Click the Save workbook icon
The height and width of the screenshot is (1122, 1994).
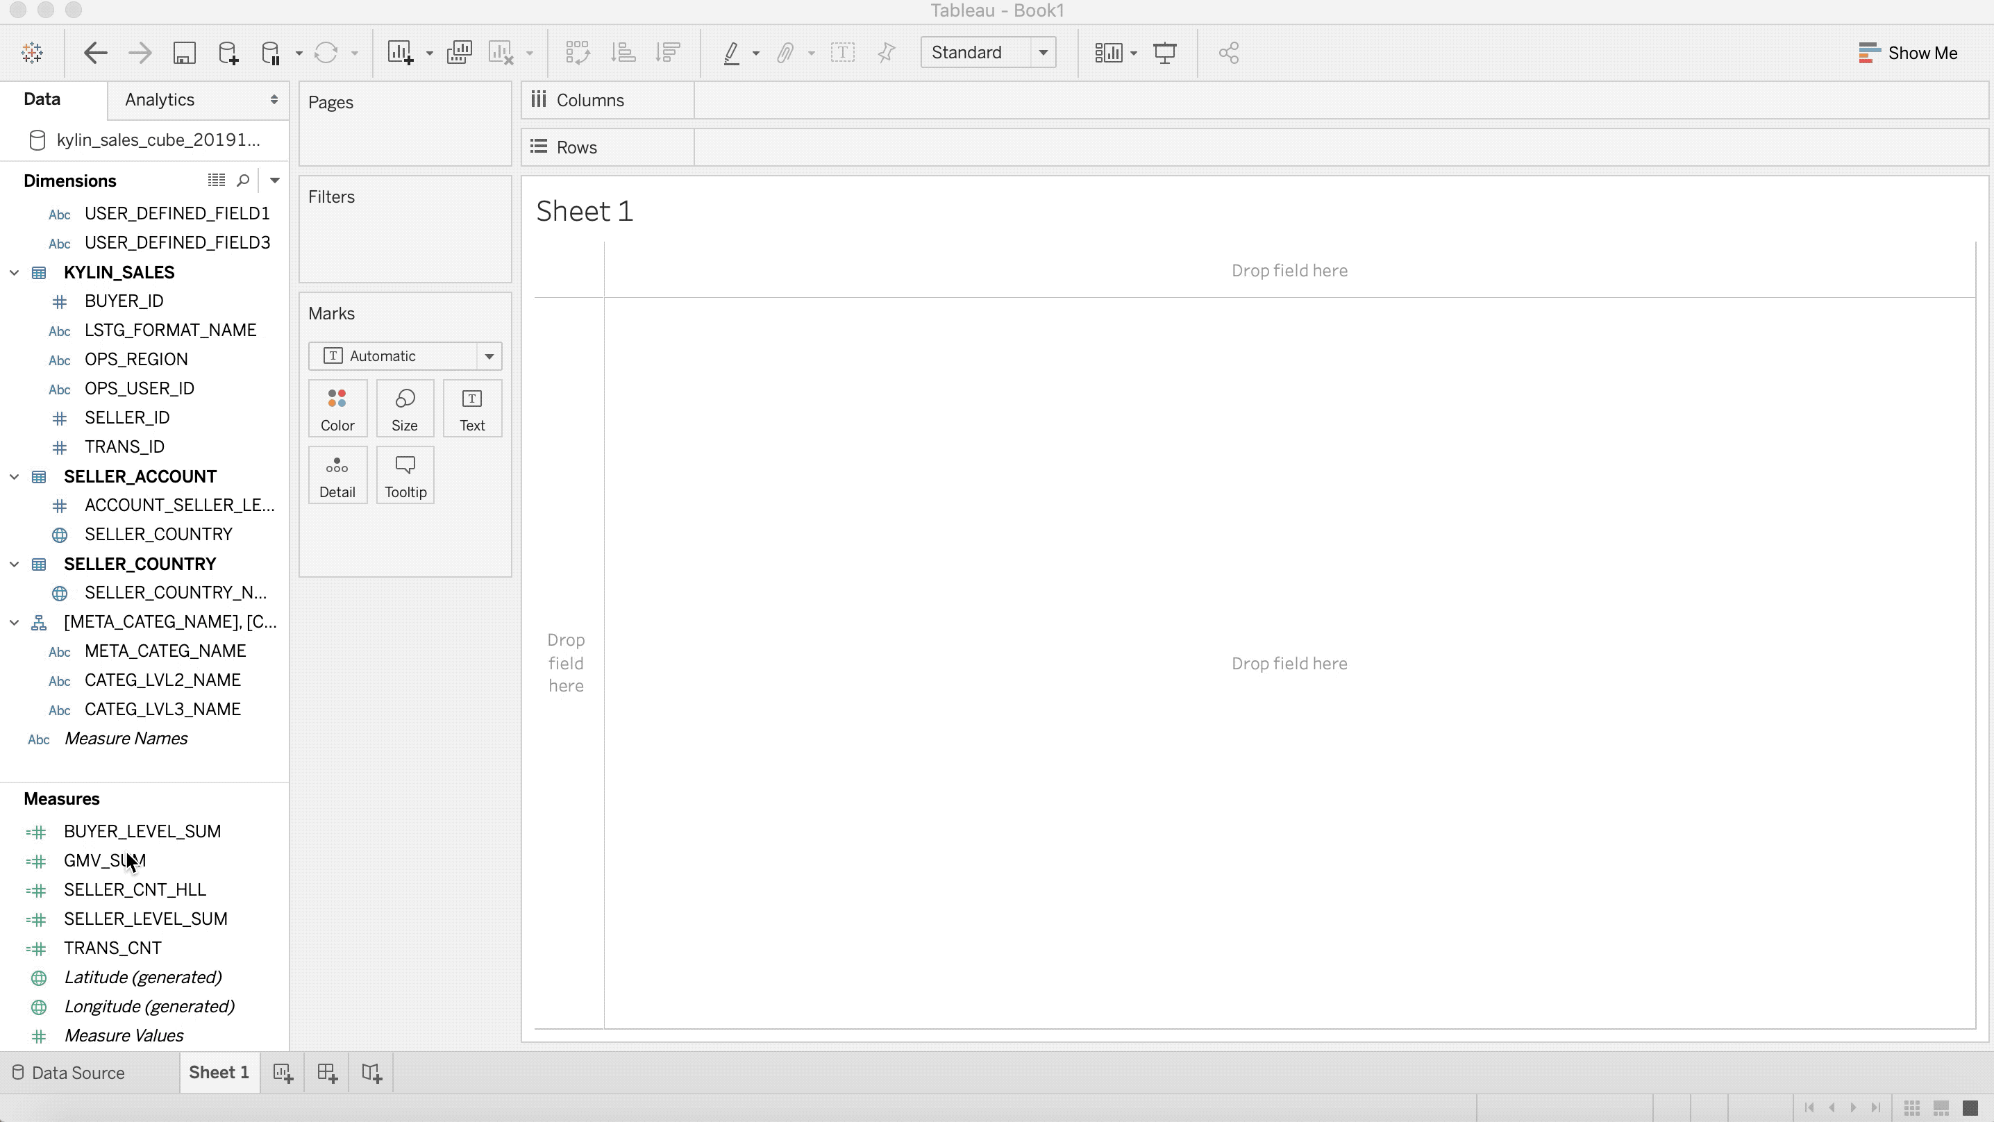184,53
